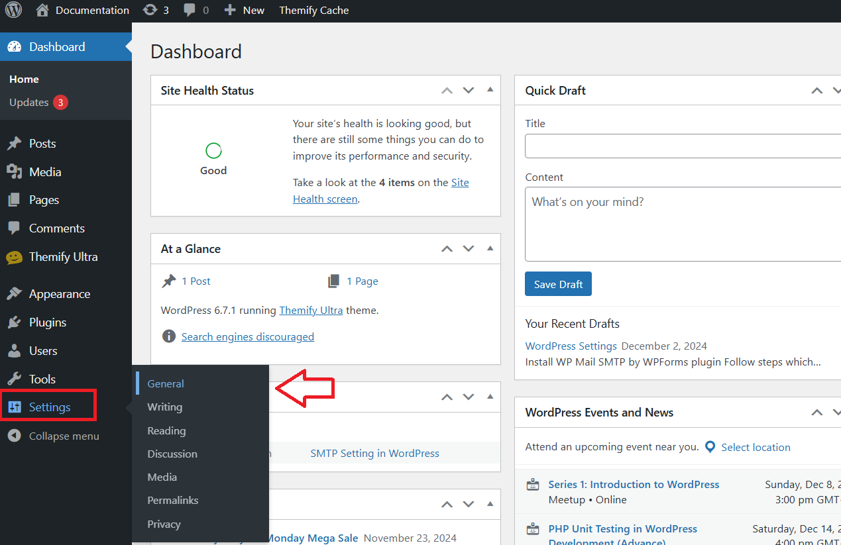Open Plugins via the plug icon
The width and height of the screenshot is (841, 545).
pyautogui.click(x=14, y=322)
